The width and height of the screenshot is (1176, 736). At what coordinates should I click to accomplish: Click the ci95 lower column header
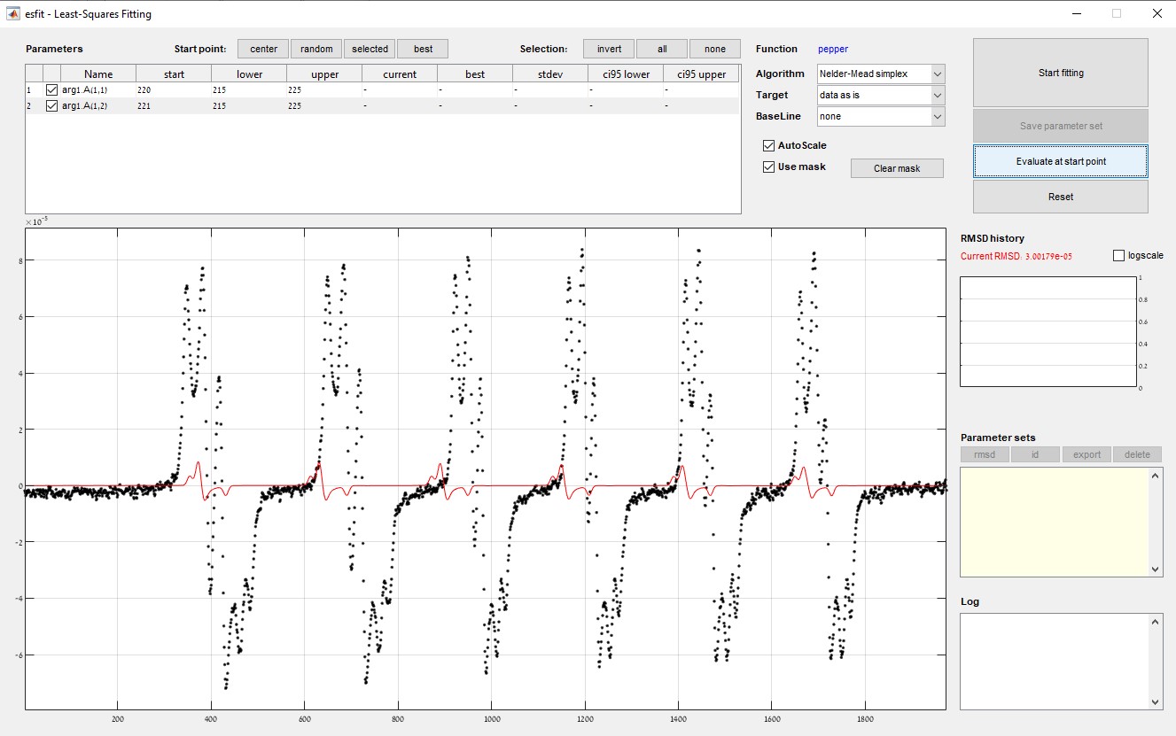coord(626,74)
